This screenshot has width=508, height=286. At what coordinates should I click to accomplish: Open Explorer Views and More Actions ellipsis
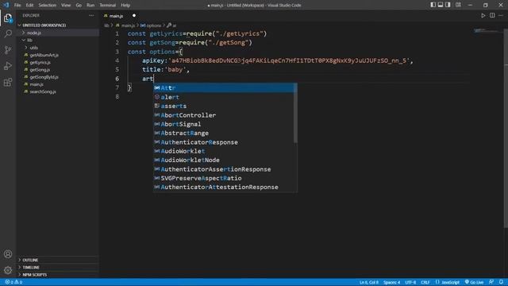pos(91,16)
